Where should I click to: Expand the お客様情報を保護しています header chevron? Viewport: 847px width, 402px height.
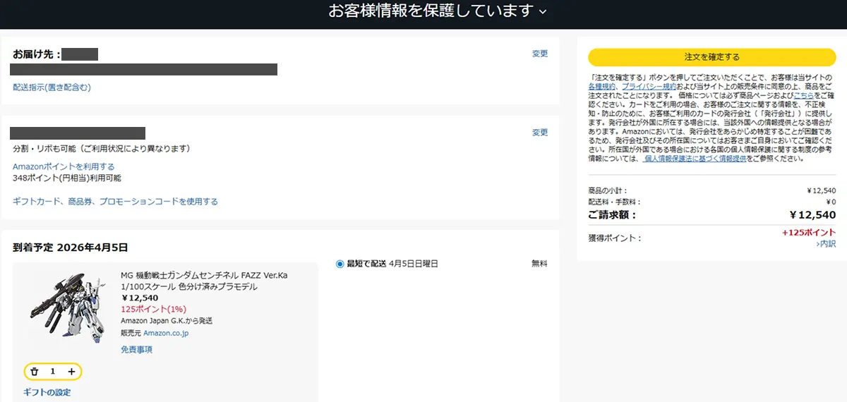coord(543,11)
